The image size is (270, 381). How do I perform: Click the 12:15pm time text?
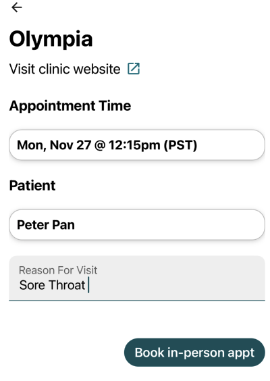[134, 145]
